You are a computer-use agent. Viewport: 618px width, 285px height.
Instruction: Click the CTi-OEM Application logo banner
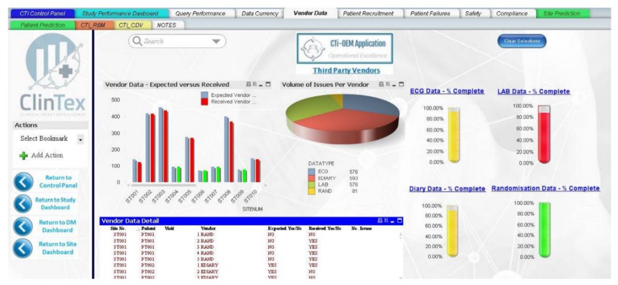coord(345,48)
